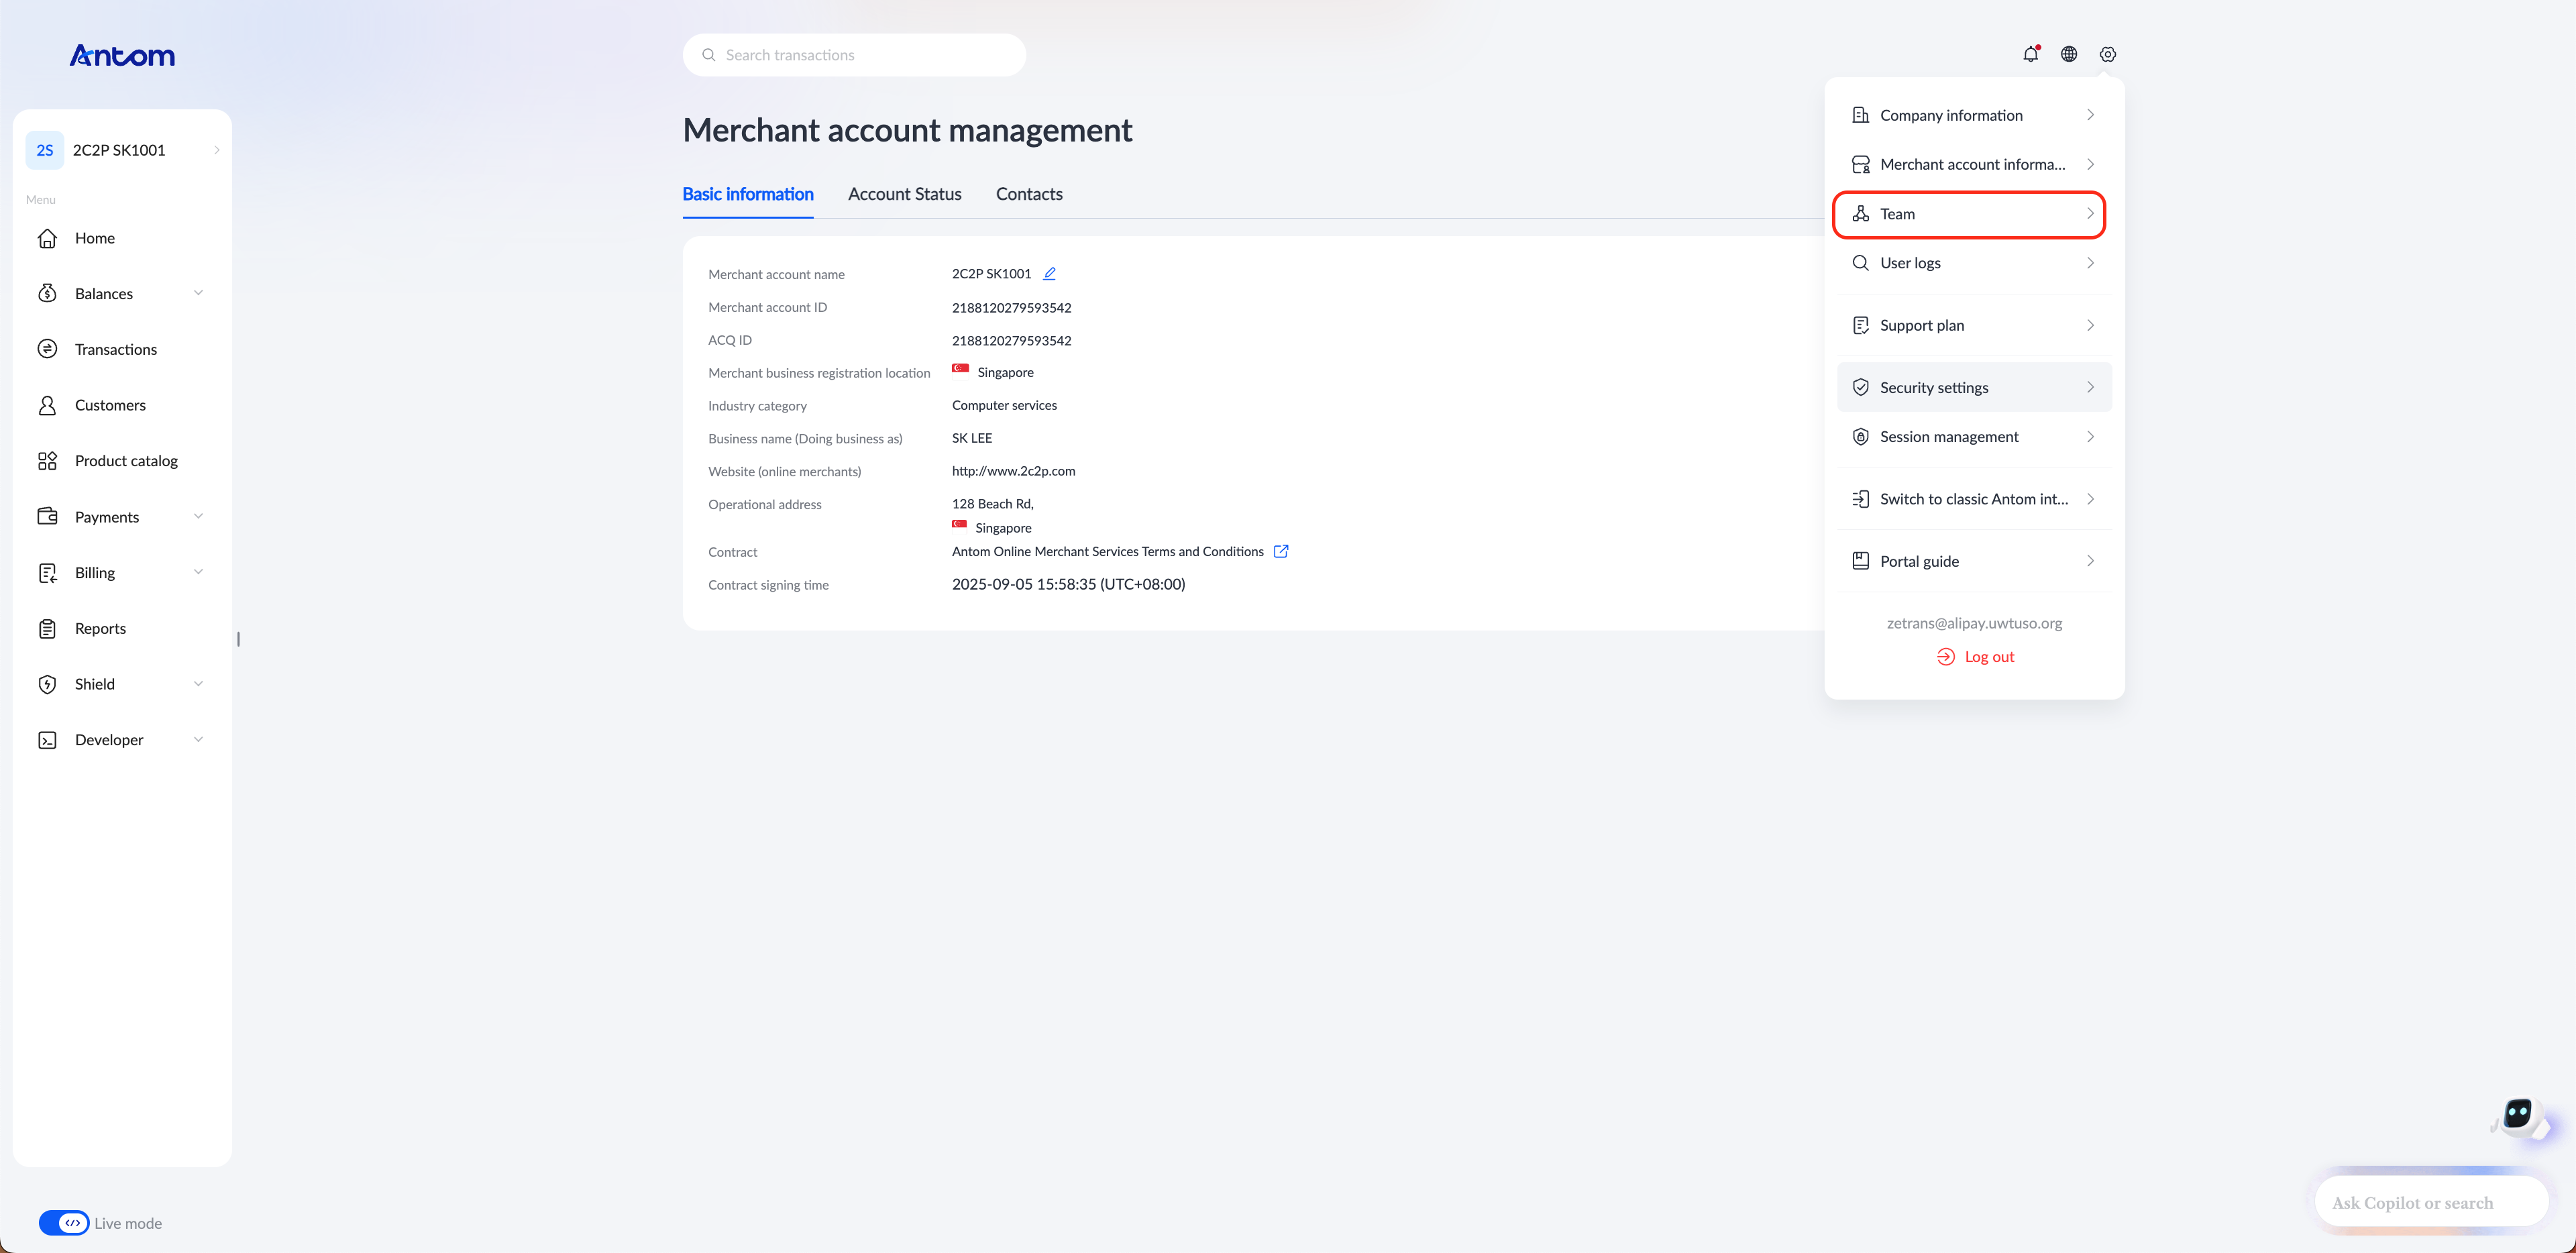Screen dimensions: 2576x1253
Task: Open Merchant account information menu item
Action: 1973,164
